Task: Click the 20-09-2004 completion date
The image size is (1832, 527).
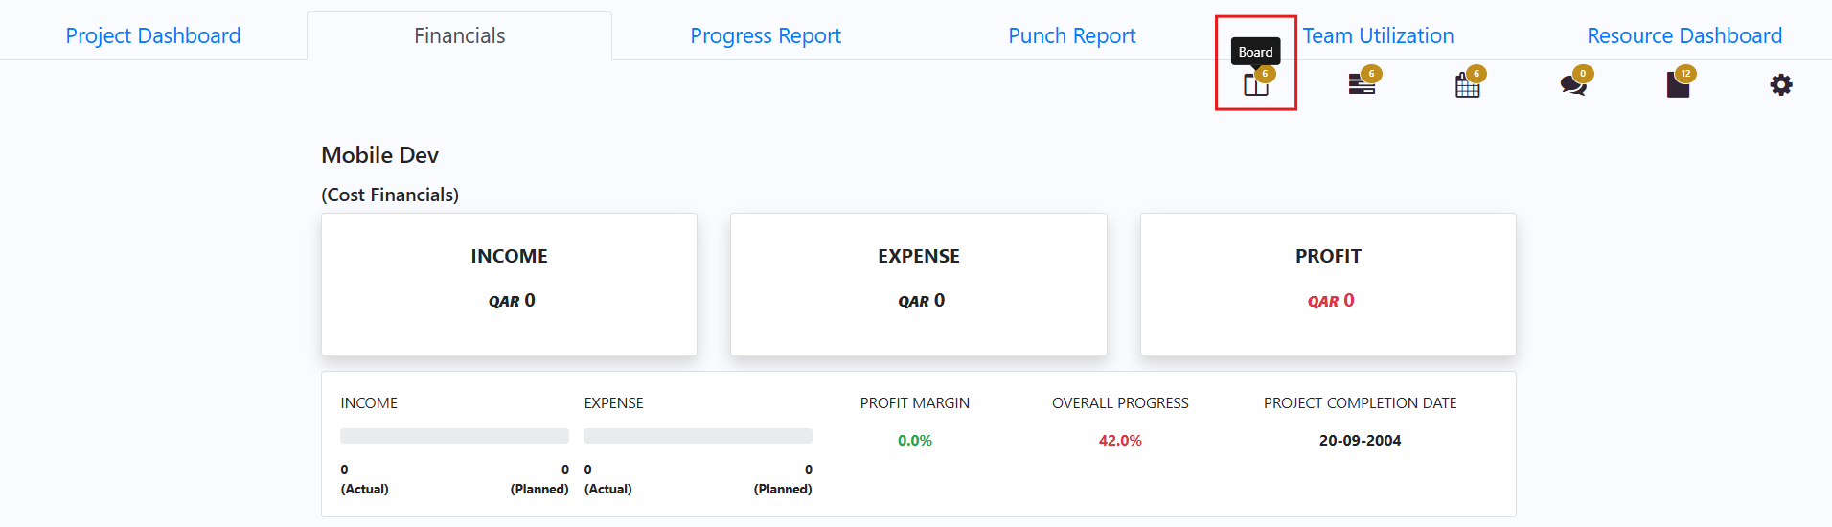Action: pos(1360,441)
